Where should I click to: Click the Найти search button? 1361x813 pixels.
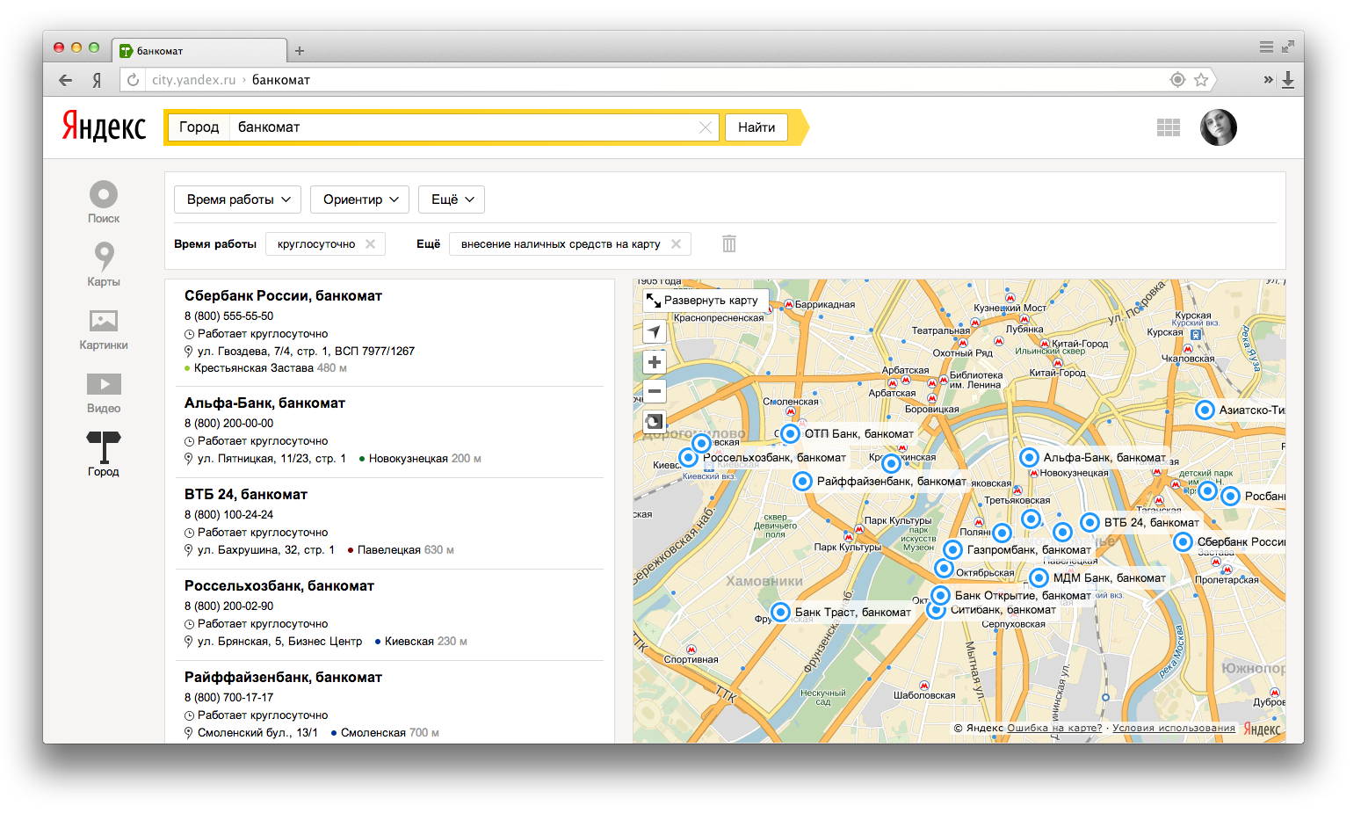[757, 127]
